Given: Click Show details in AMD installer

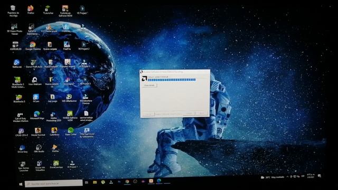Looking at the screenshot, I should [x=149, y=85].
